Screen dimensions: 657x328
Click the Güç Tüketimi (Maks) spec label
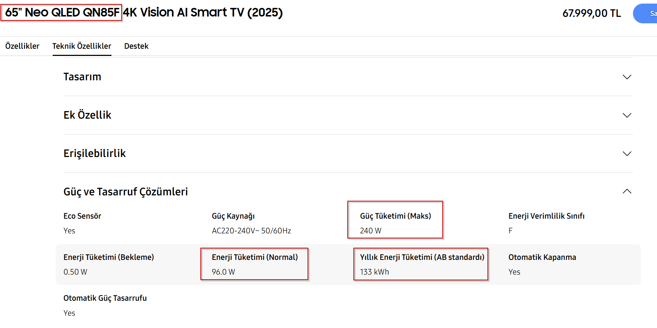(x=395, y=216)
